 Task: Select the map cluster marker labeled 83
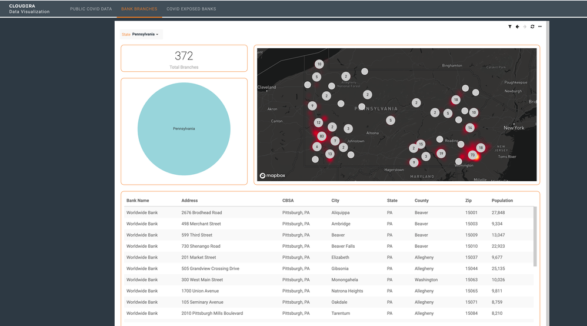(322, 136)
